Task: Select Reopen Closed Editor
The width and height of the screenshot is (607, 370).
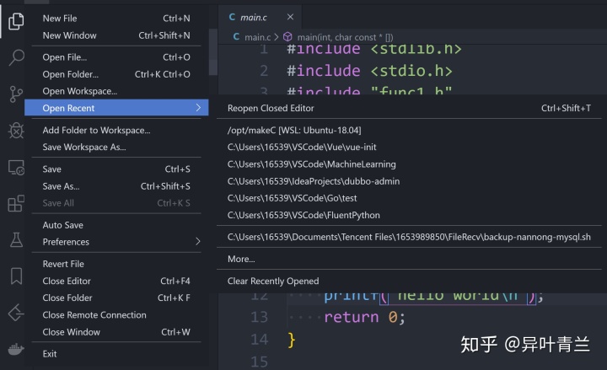Action: pos(409,108)
